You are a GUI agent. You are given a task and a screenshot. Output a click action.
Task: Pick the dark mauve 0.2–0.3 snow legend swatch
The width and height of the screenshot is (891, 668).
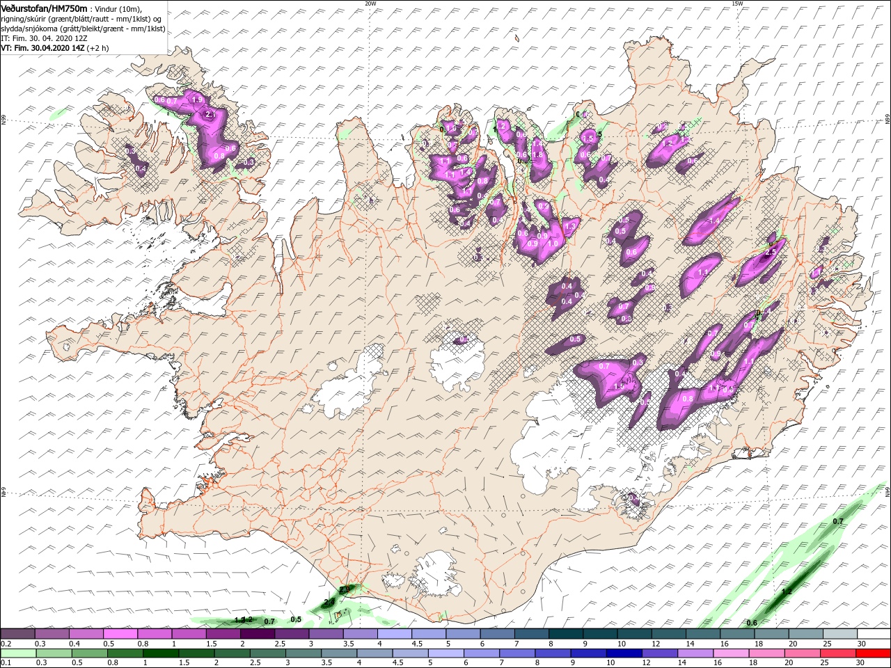[x=17, y=634]
